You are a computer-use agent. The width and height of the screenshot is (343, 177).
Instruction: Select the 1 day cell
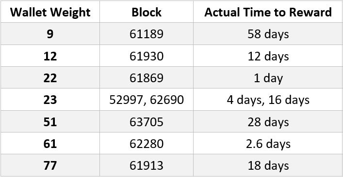coord(268,77)
